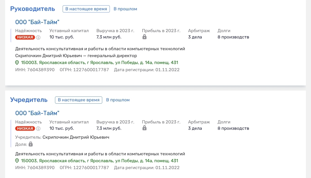
Task: Open the Ярославль address link in Руководитель section
Action: (x=100, y=63)
